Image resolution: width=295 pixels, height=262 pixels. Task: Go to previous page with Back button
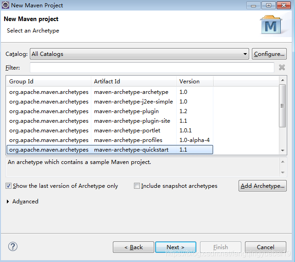coord(134,247)
